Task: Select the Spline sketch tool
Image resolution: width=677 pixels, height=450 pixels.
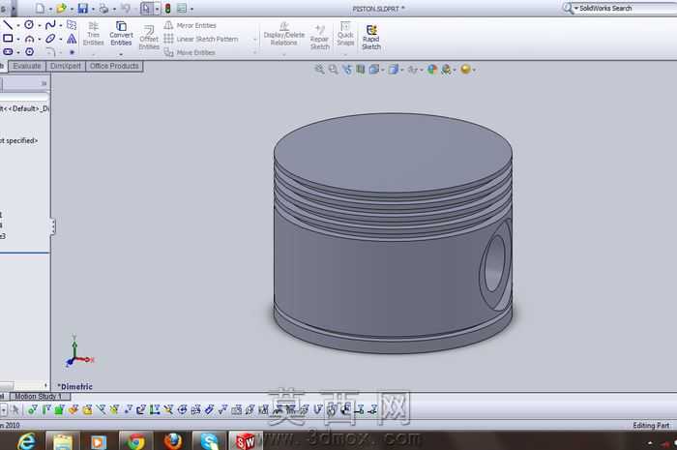Action: (x=50, y=24)
